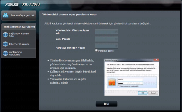Screen dimensions: 182x112
Task: Select step 1 circle icon for Bağlantıyı Kontrol Edin
Action: tap(5, 35)
